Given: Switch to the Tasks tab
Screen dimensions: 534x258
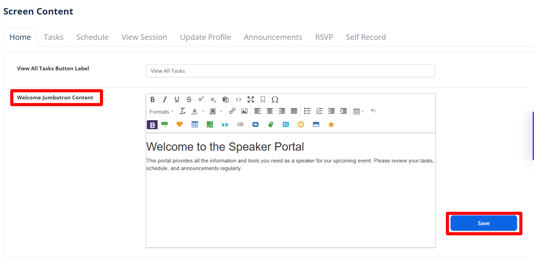Looking at the screenshot, I should click(x=54, y=37).
